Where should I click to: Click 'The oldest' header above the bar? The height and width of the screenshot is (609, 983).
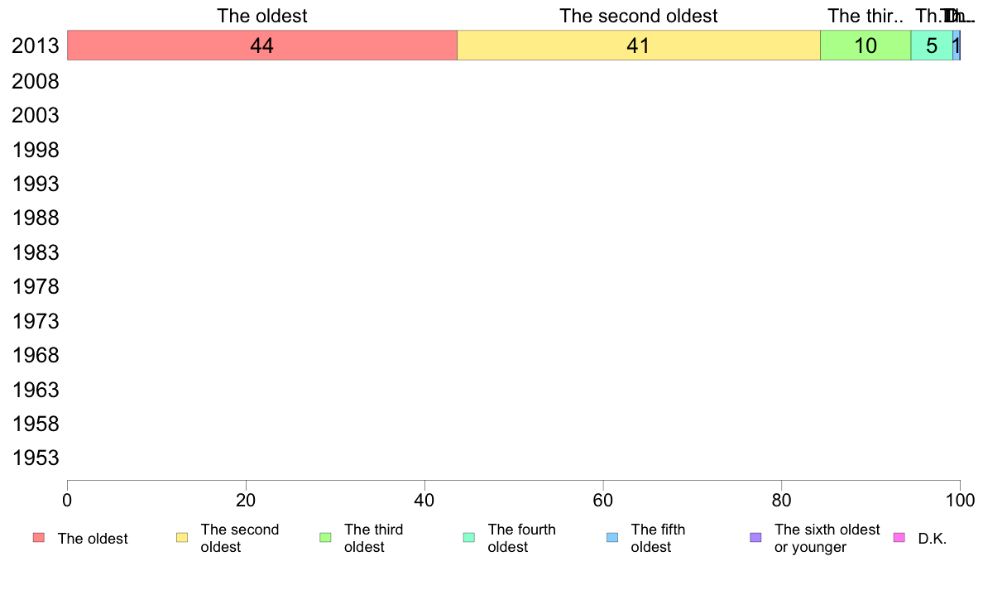click(x=262, y=16)
